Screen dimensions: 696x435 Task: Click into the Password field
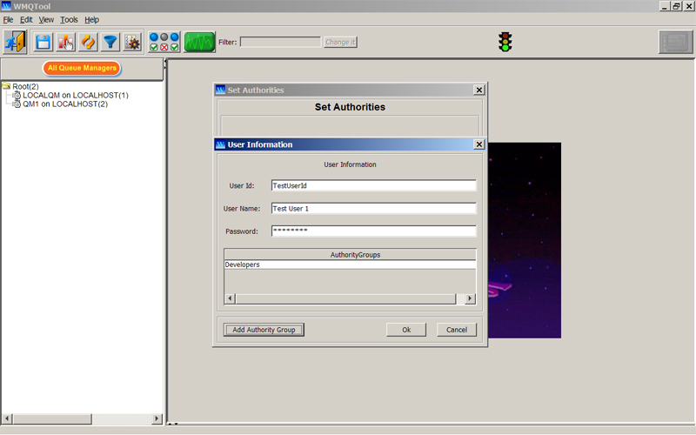pyautogui.click(x=374, y=231)
